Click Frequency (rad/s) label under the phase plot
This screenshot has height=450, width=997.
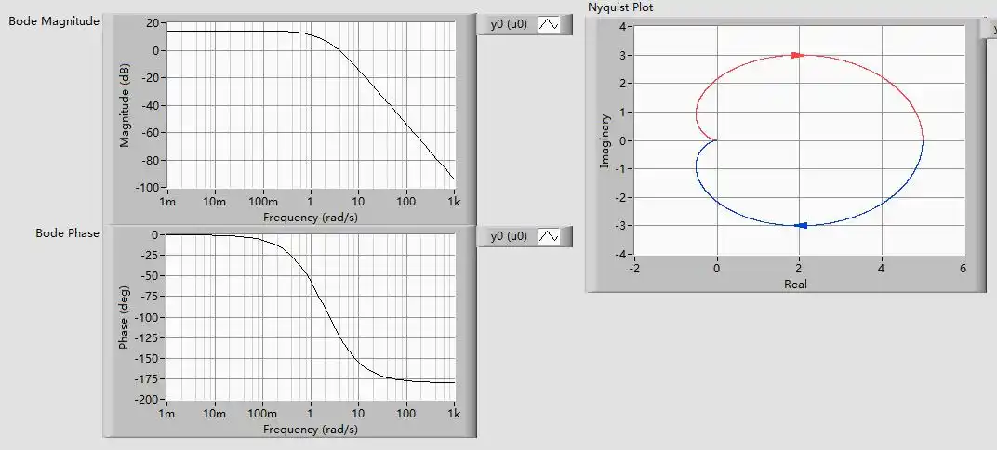point(310,429)
